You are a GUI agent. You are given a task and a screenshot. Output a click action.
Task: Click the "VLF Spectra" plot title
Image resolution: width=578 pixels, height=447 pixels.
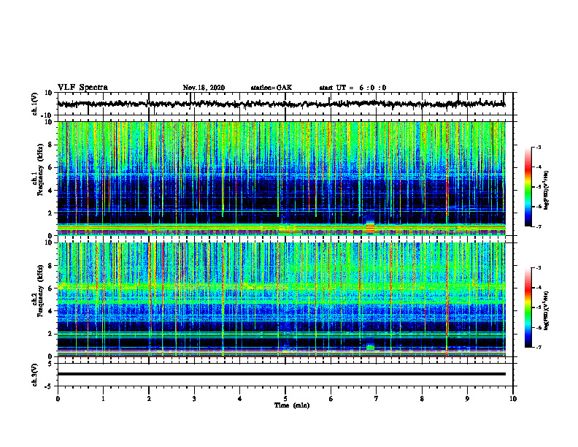[82, 88]
